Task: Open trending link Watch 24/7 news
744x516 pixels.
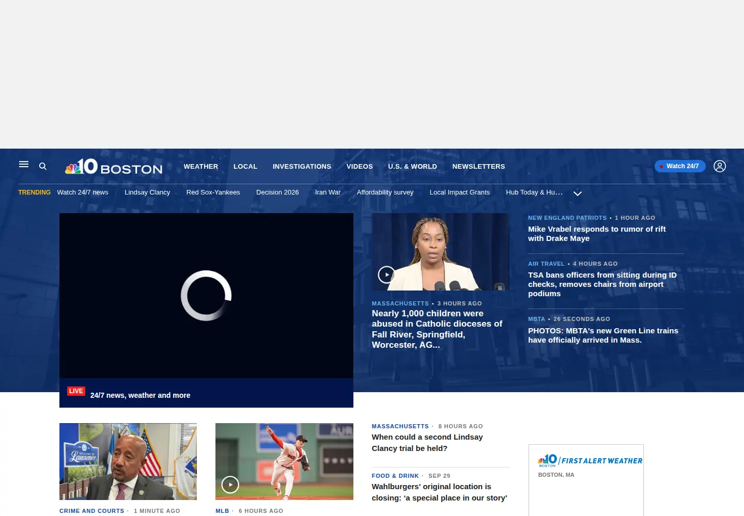Action: tap(83, 192)
